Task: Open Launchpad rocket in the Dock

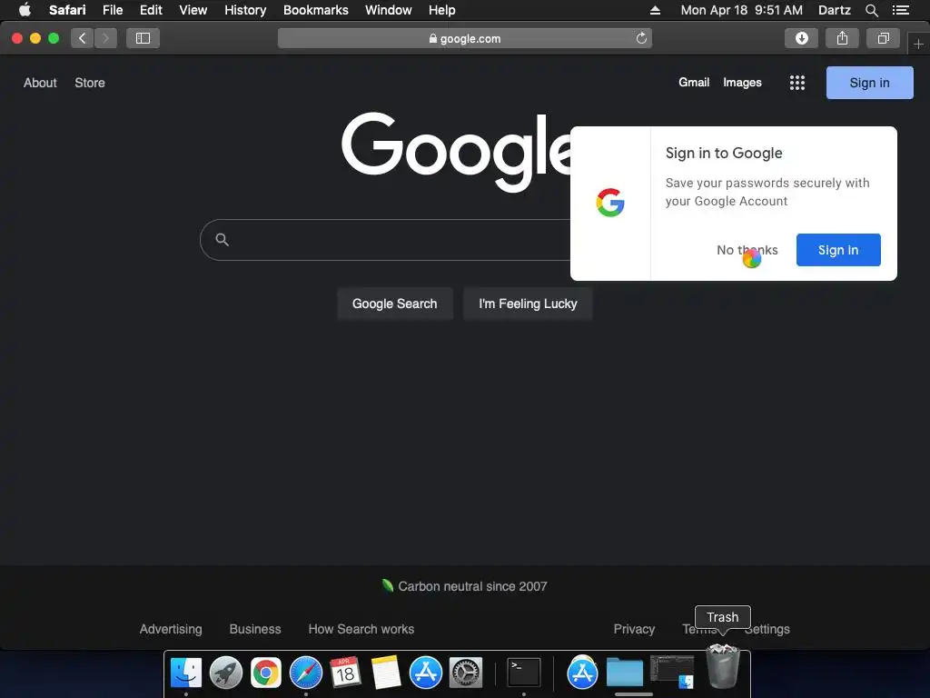Action: point(226,673)
